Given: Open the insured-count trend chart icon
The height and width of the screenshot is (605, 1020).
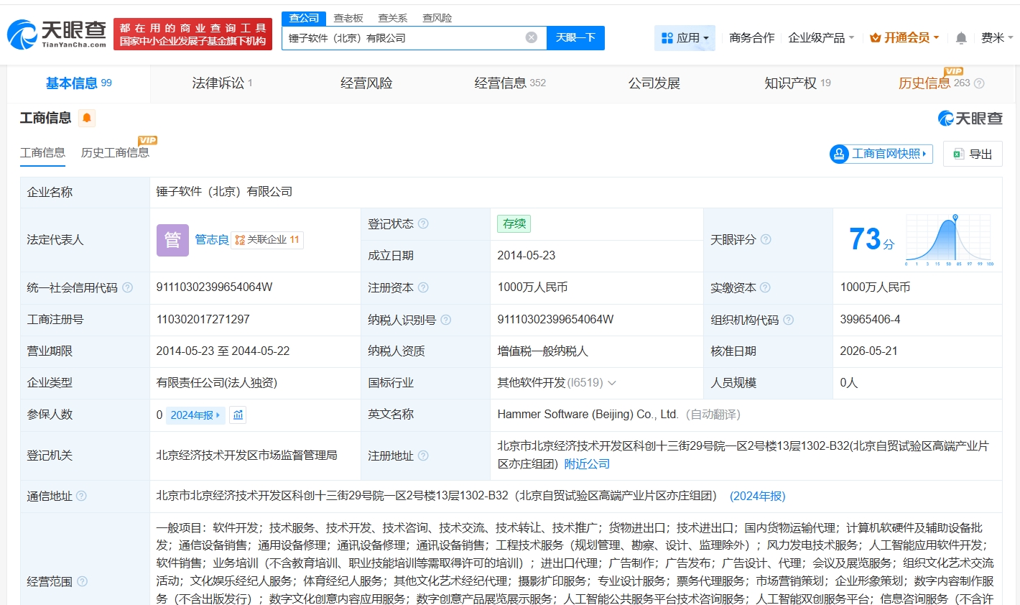Looking at the screenshot, I should coord(238,415).
